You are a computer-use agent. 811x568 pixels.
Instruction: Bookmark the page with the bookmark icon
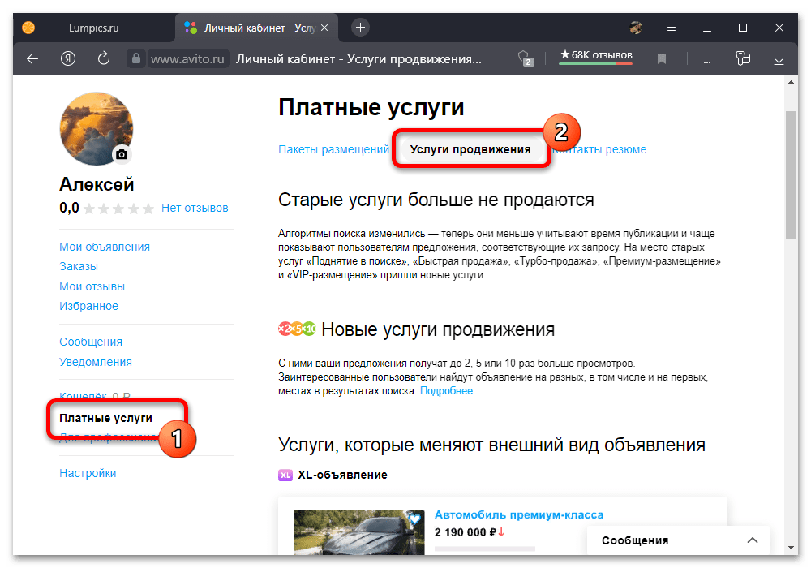tap(662, 59)
